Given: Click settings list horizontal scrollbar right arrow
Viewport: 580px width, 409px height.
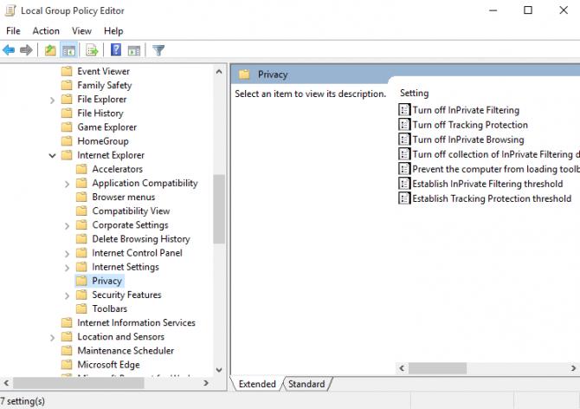Looking at the screenshot, I should [573, 368].
